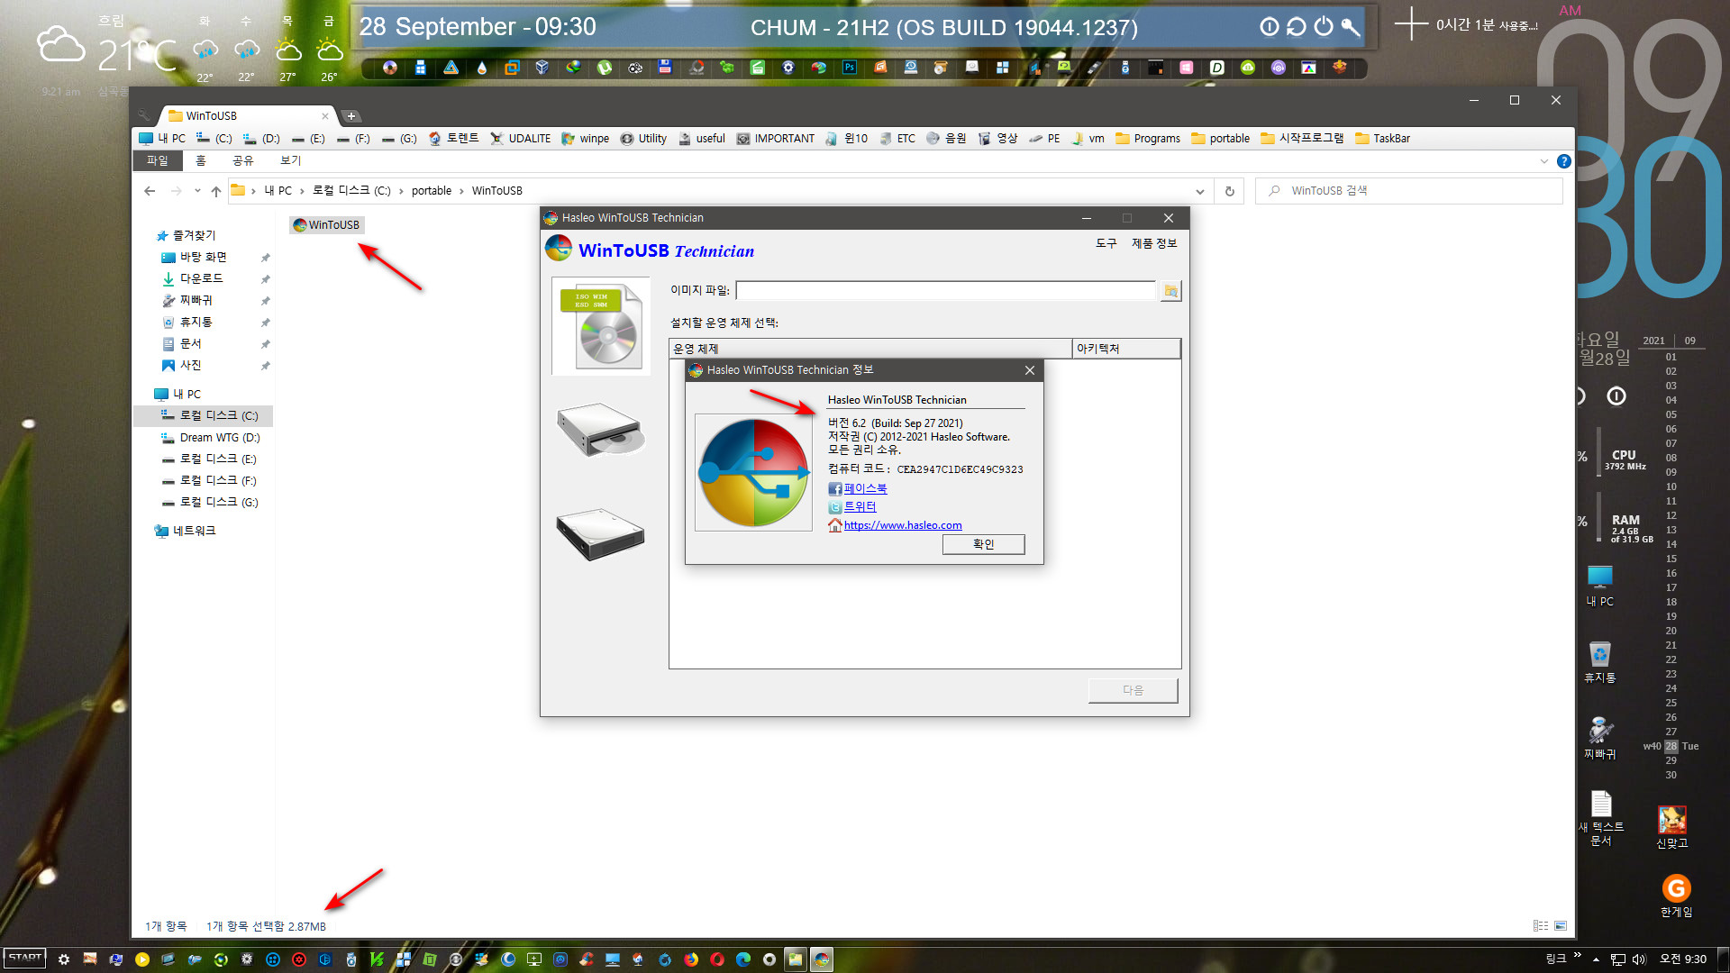Click the 아키텍처 column header
1730x973 pixels.
coord(1126,349)
